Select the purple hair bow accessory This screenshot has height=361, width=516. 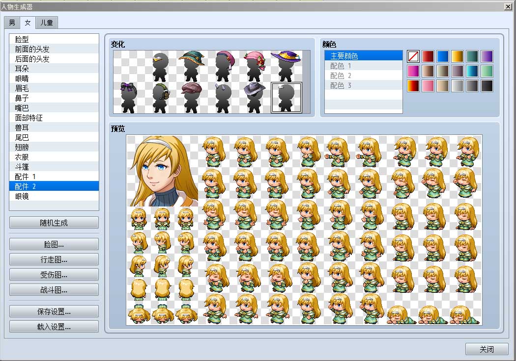128,98
